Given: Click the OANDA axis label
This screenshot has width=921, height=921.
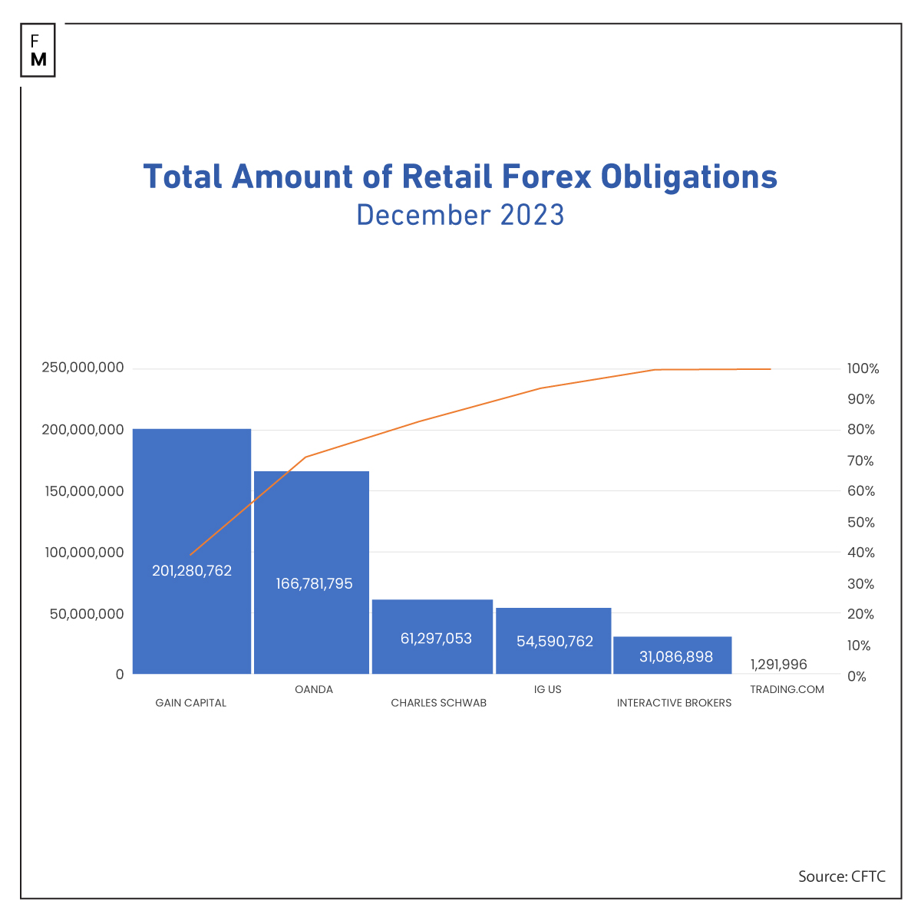Looking at the screenshot, I should (x=314, y=689).
